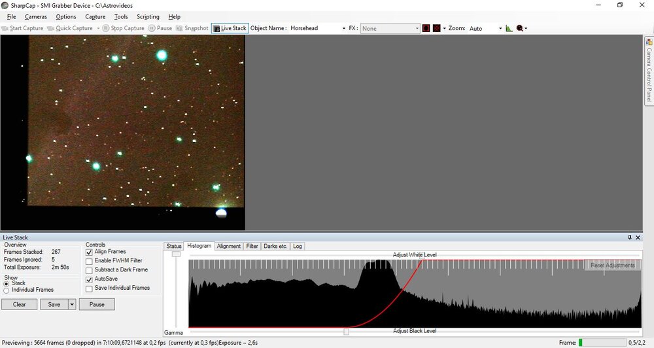Select the Individual Frames radio button
Viewport: 654px width, 348px height.
coord(7,290)
